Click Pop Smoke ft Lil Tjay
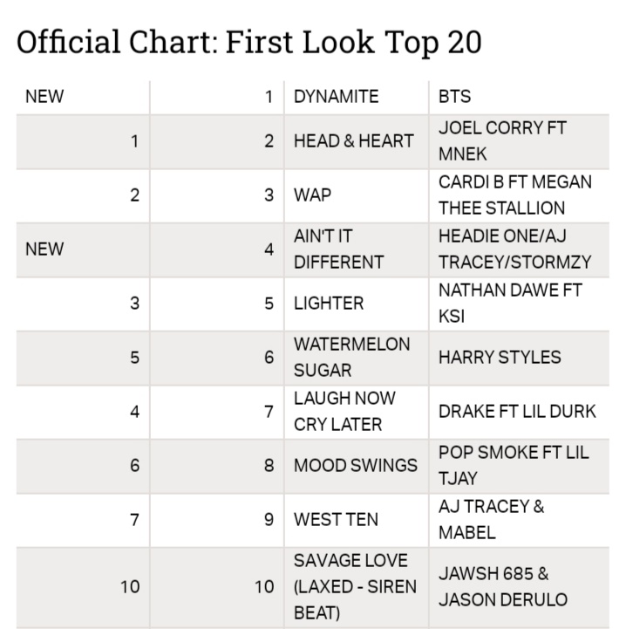Screen dimensions: 626x629 click(514, 465)
